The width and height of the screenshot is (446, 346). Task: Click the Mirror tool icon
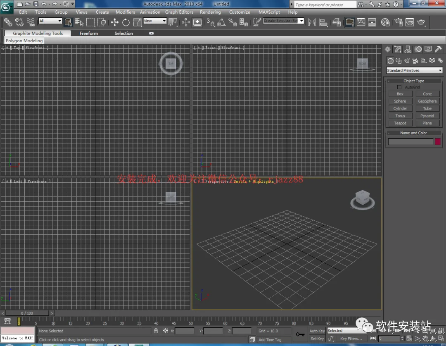click(312, 22)
